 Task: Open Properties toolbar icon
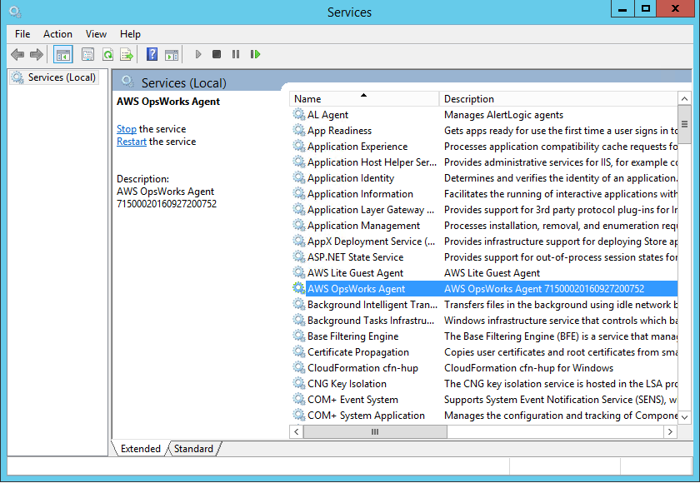point(87,54)
